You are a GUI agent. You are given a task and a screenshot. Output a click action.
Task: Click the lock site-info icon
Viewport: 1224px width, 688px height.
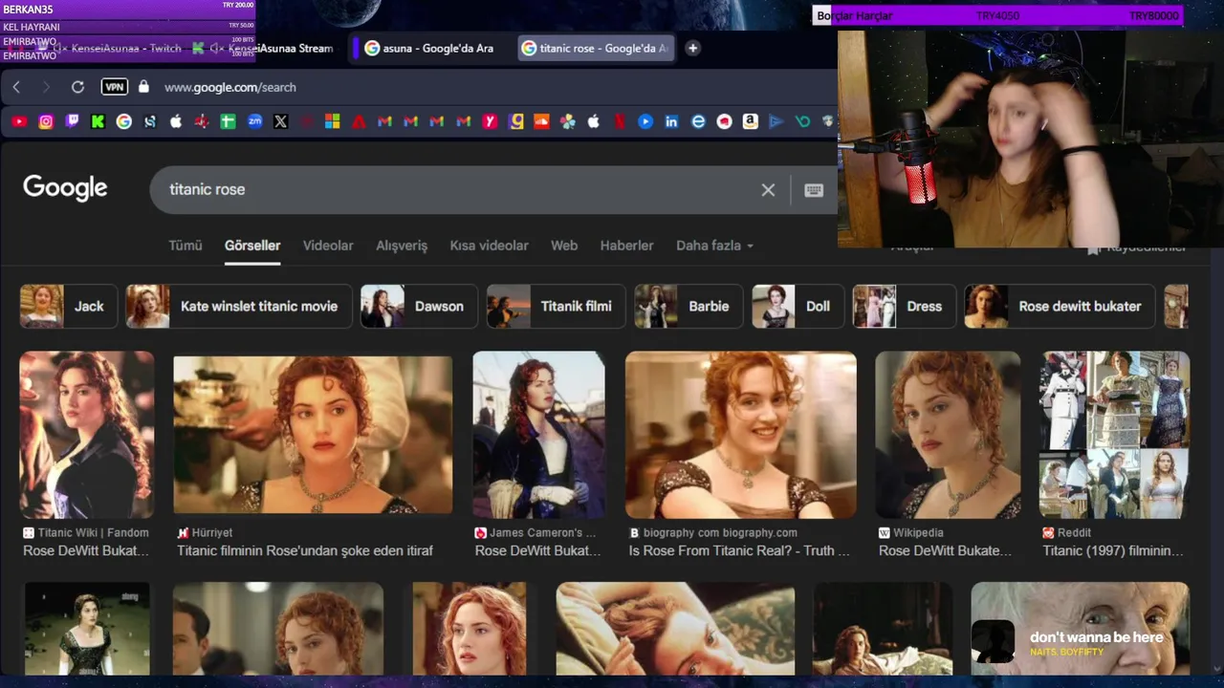(143, 86)
